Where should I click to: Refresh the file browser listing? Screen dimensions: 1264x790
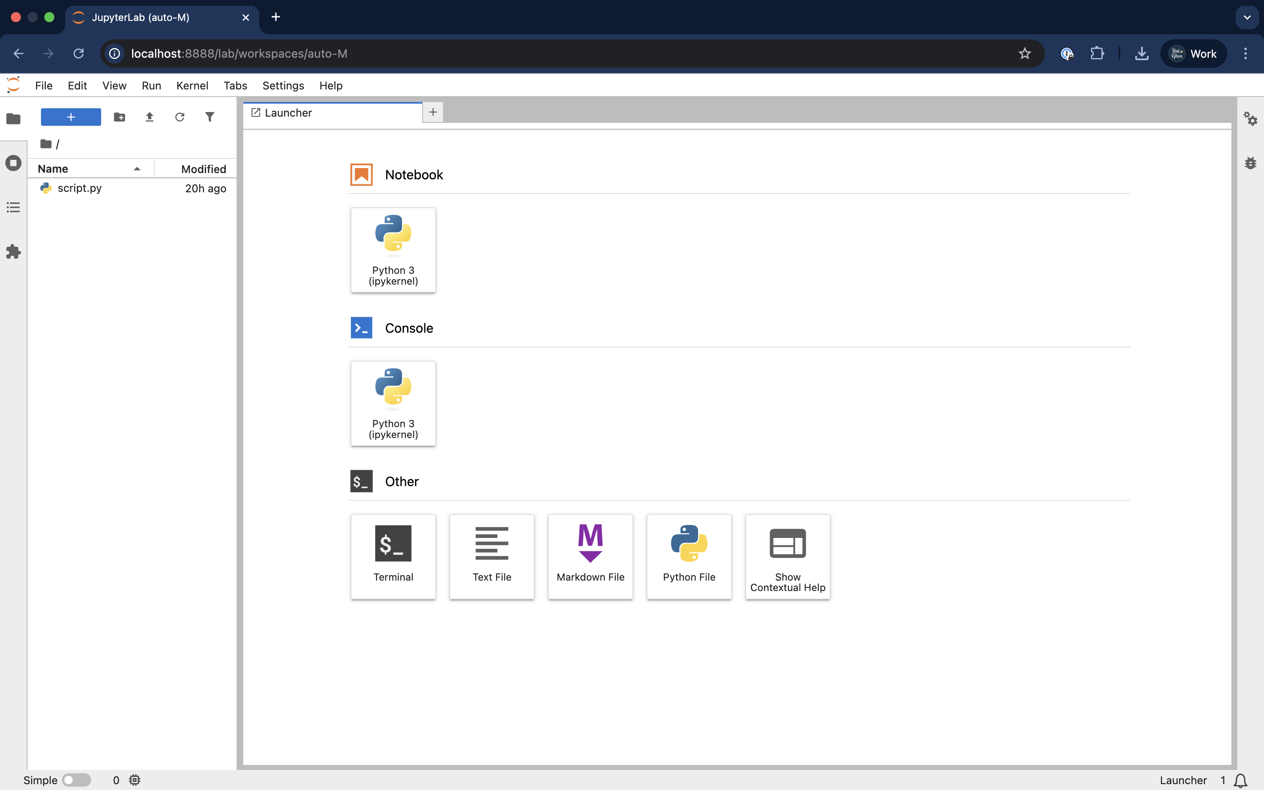click(180, 117)
